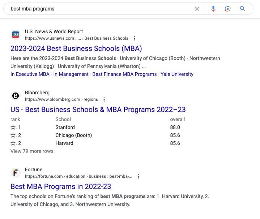The image size is (260, 219).
Task: Click the '88.0' overall score
Action: click(175, 127)
